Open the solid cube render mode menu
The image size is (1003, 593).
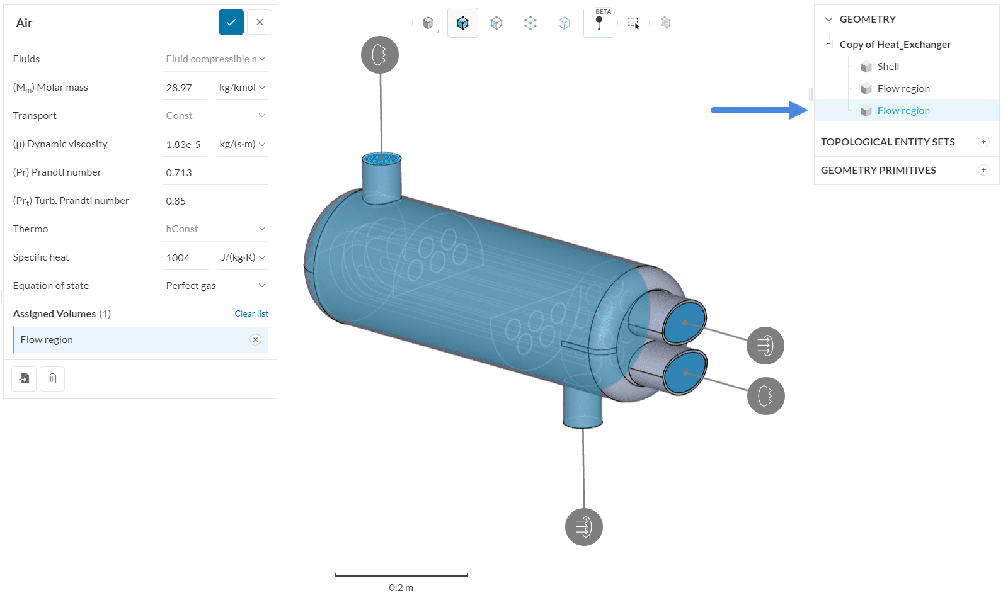(428, 23)
